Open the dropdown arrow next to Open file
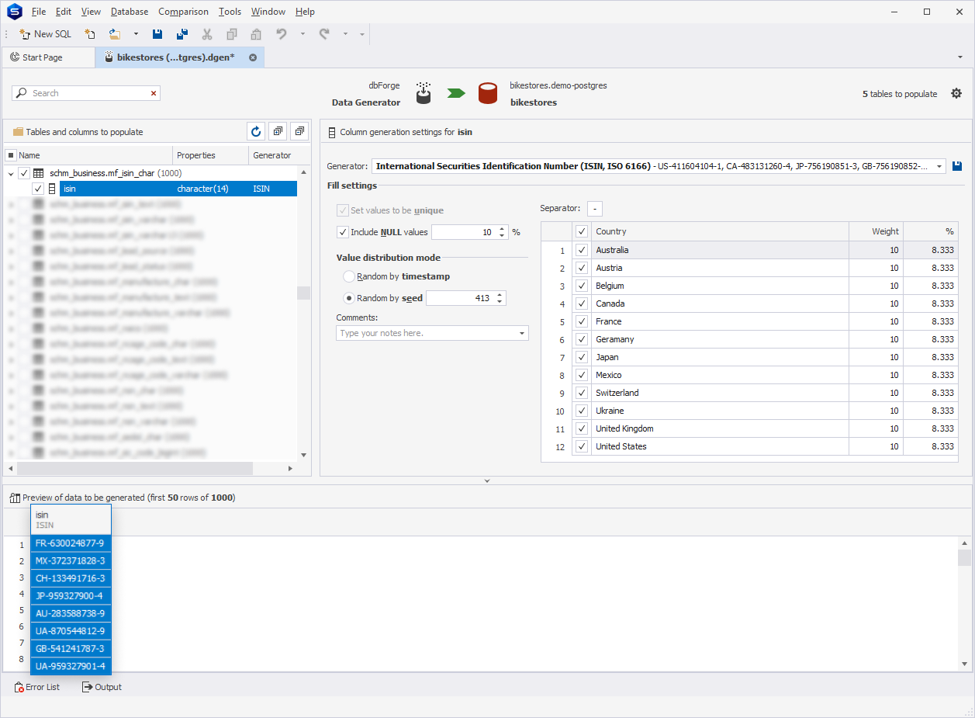 (x=136, y=34)
